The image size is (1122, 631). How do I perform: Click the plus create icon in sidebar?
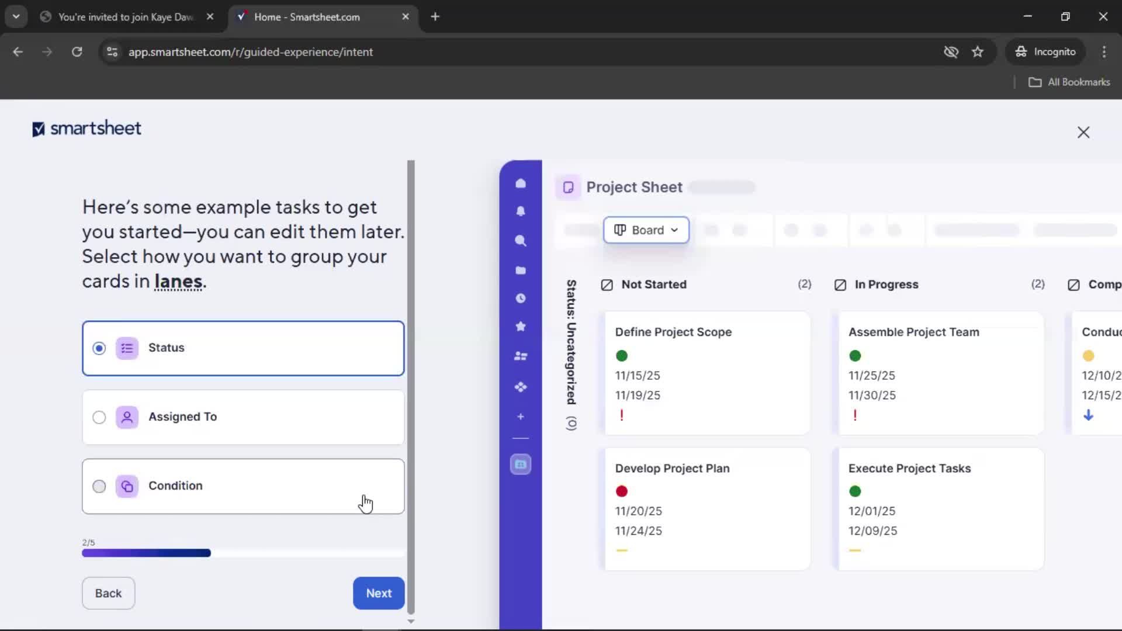520,417
